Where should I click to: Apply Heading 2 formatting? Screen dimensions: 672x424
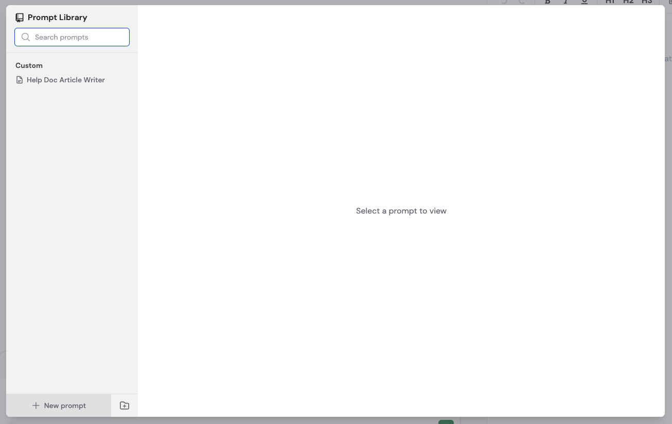pyautogui.click(x=628, y=2)
